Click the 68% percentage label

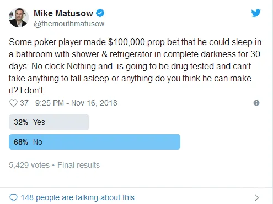click(21, 142)
